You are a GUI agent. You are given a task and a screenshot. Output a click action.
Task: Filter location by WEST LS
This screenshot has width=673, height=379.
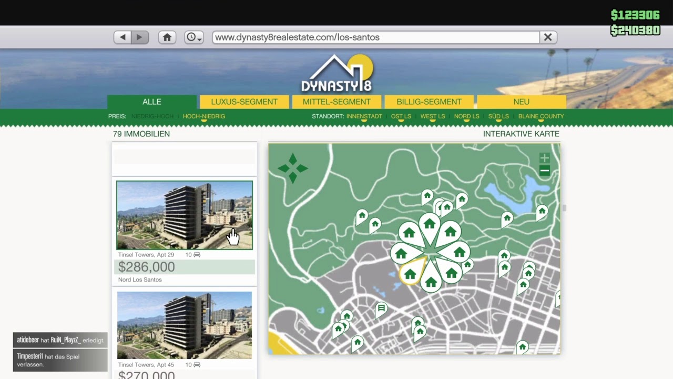click(x=433, y=116)
